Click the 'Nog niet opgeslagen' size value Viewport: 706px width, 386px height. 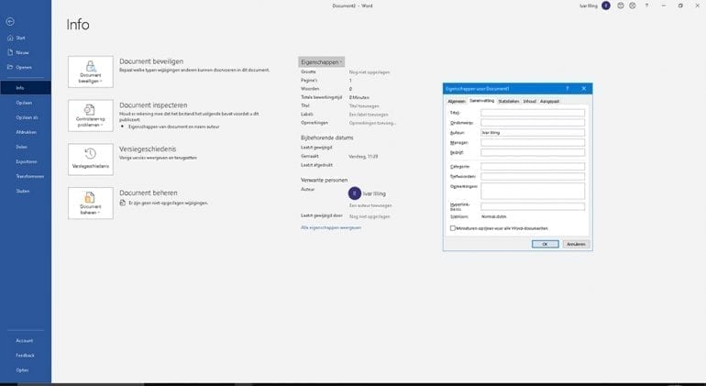[370, 72]
